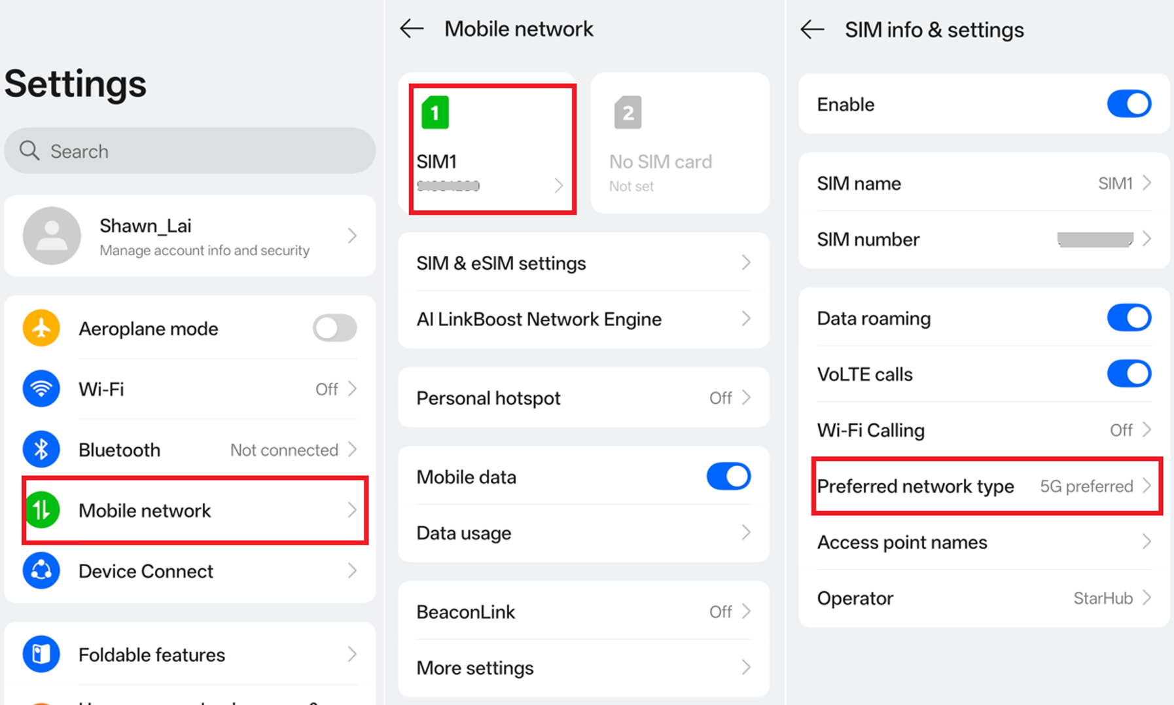Viewport: 1174px width, 705px height.
Task: Tap the yellow Aeroplane mode icon
Action: (41, 328)
